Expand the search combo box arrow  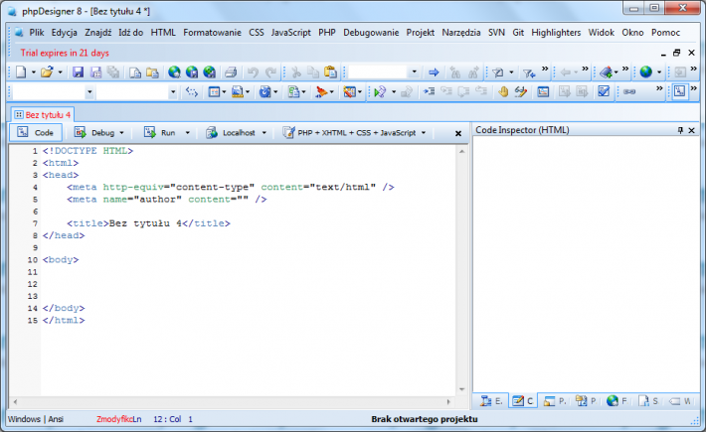(415, 72)
